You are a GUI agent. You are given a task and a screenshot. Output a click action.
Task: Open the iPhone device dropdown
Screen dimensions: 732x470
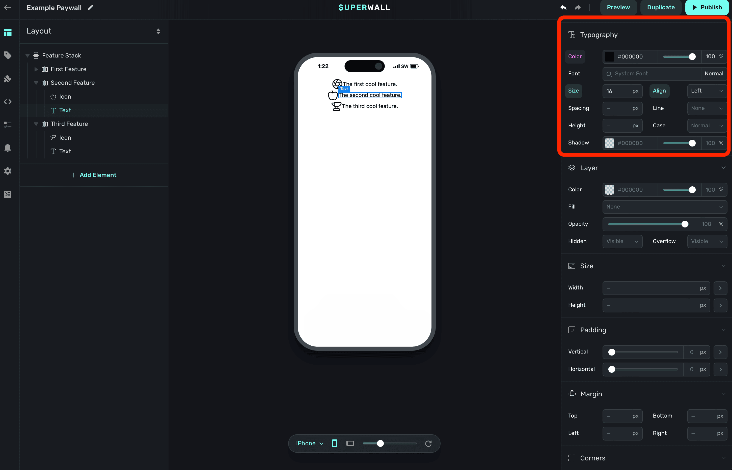[309, 444]
